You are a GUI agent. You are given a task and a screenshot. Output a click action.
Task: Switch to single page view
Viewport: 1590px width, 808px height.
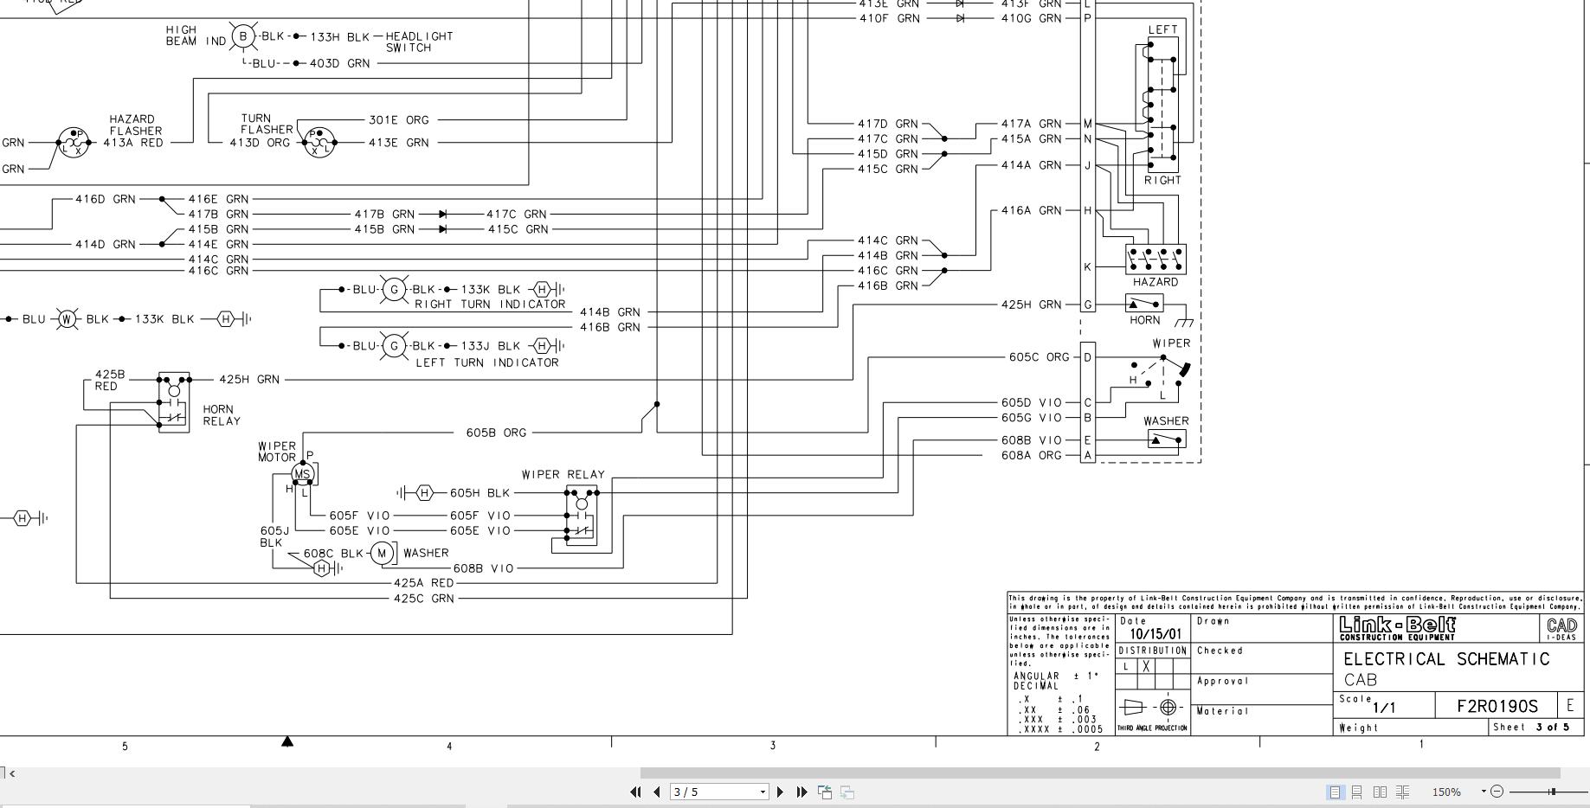[x=1335, y=792]
